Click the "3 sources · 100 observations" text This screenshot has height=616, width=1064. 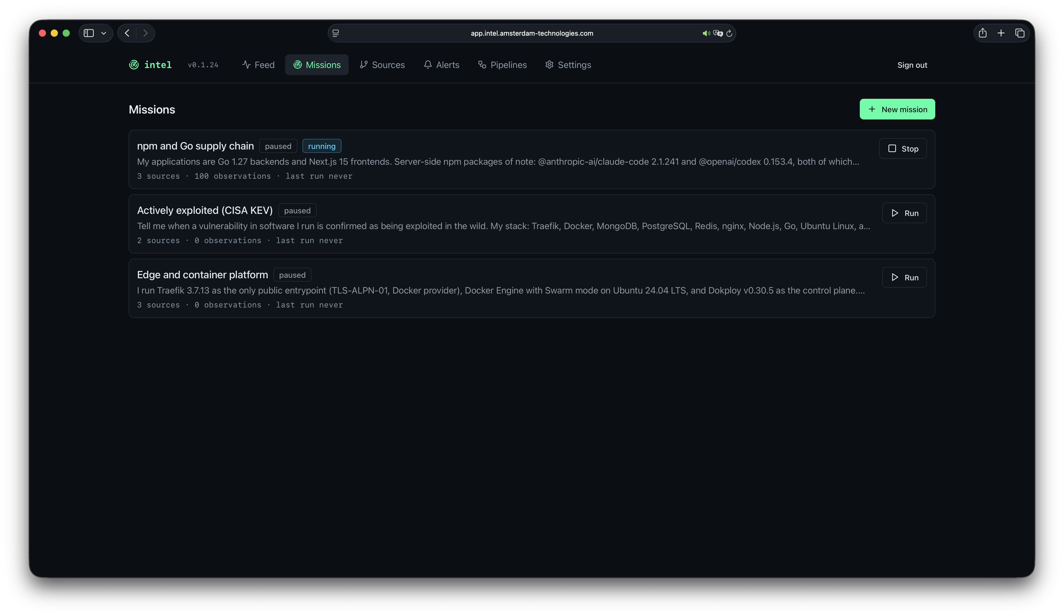(204, 176)
